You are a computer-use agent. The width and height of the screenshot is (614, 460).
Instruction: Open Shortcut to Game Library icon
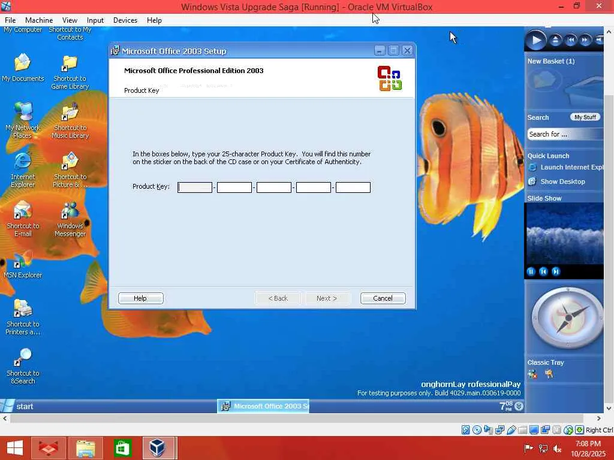tap(70, 72)
